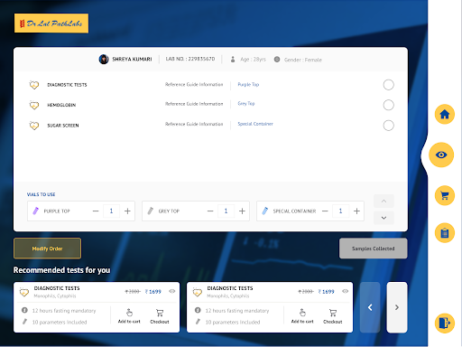
Task: Click Add to cart on the first recommended test
Action: [129, 316]
